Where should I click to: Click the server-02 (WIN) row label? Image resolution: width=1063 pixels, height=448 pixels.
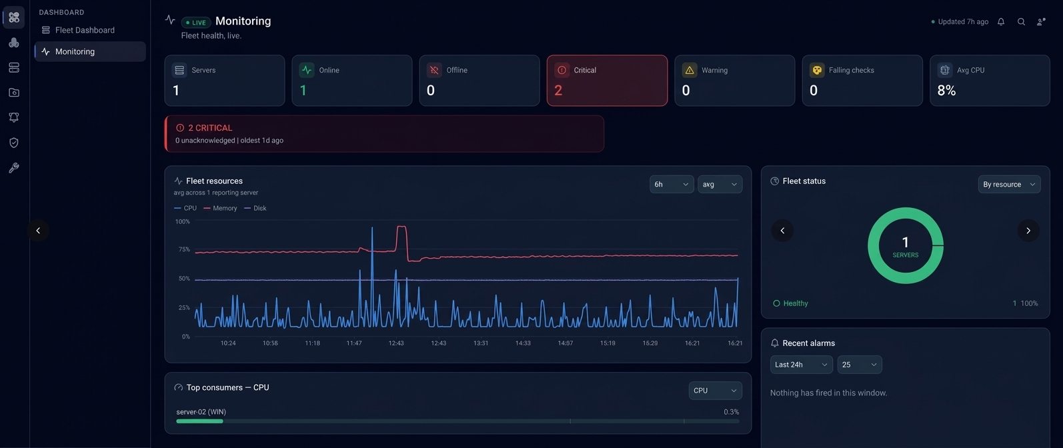(x=201, y=412)
